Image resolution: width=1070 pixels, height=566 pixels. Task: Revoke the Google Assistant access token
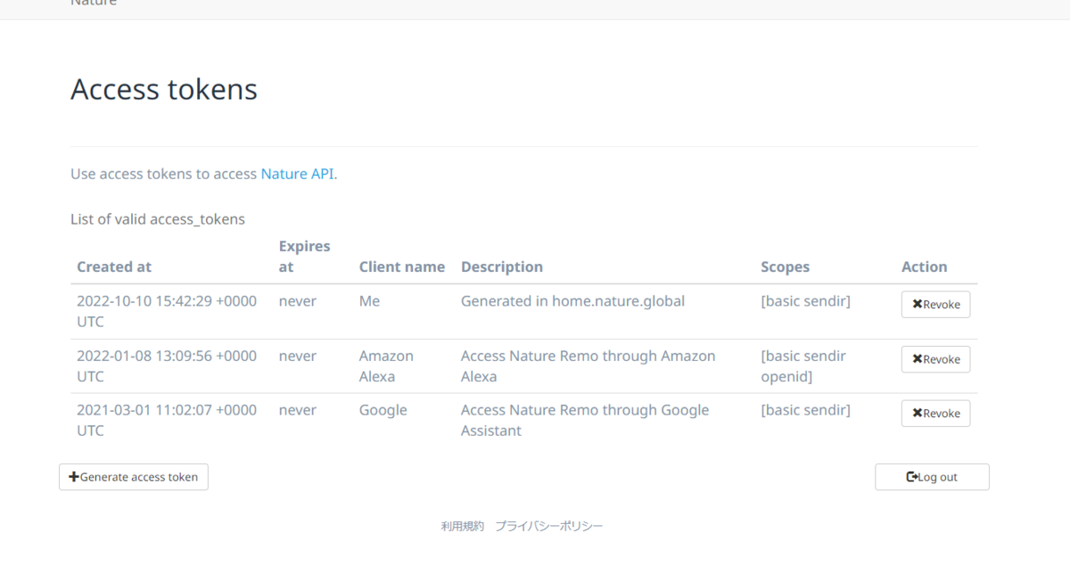pyautogui.click(x=935, y=414)
